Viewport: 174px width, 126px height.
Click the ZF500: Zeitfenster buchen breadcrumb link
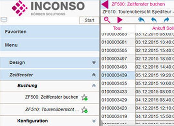point(138,4)
